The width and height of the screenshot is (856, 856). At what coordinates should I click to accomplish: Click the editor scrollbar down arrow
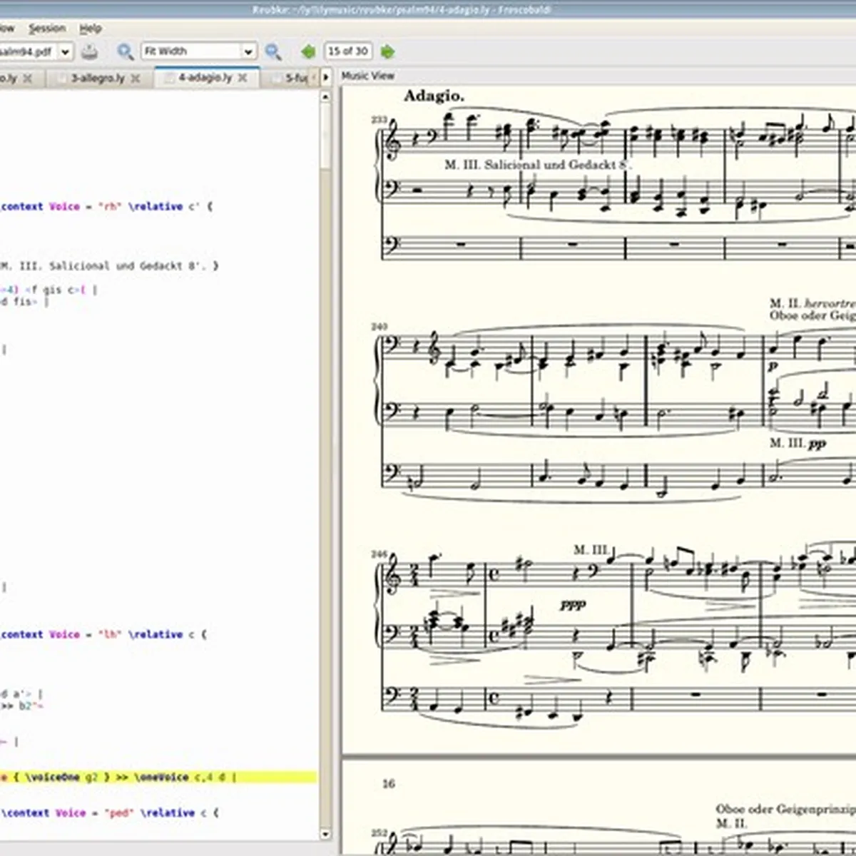pyautogui.click(x=326, y=833)
